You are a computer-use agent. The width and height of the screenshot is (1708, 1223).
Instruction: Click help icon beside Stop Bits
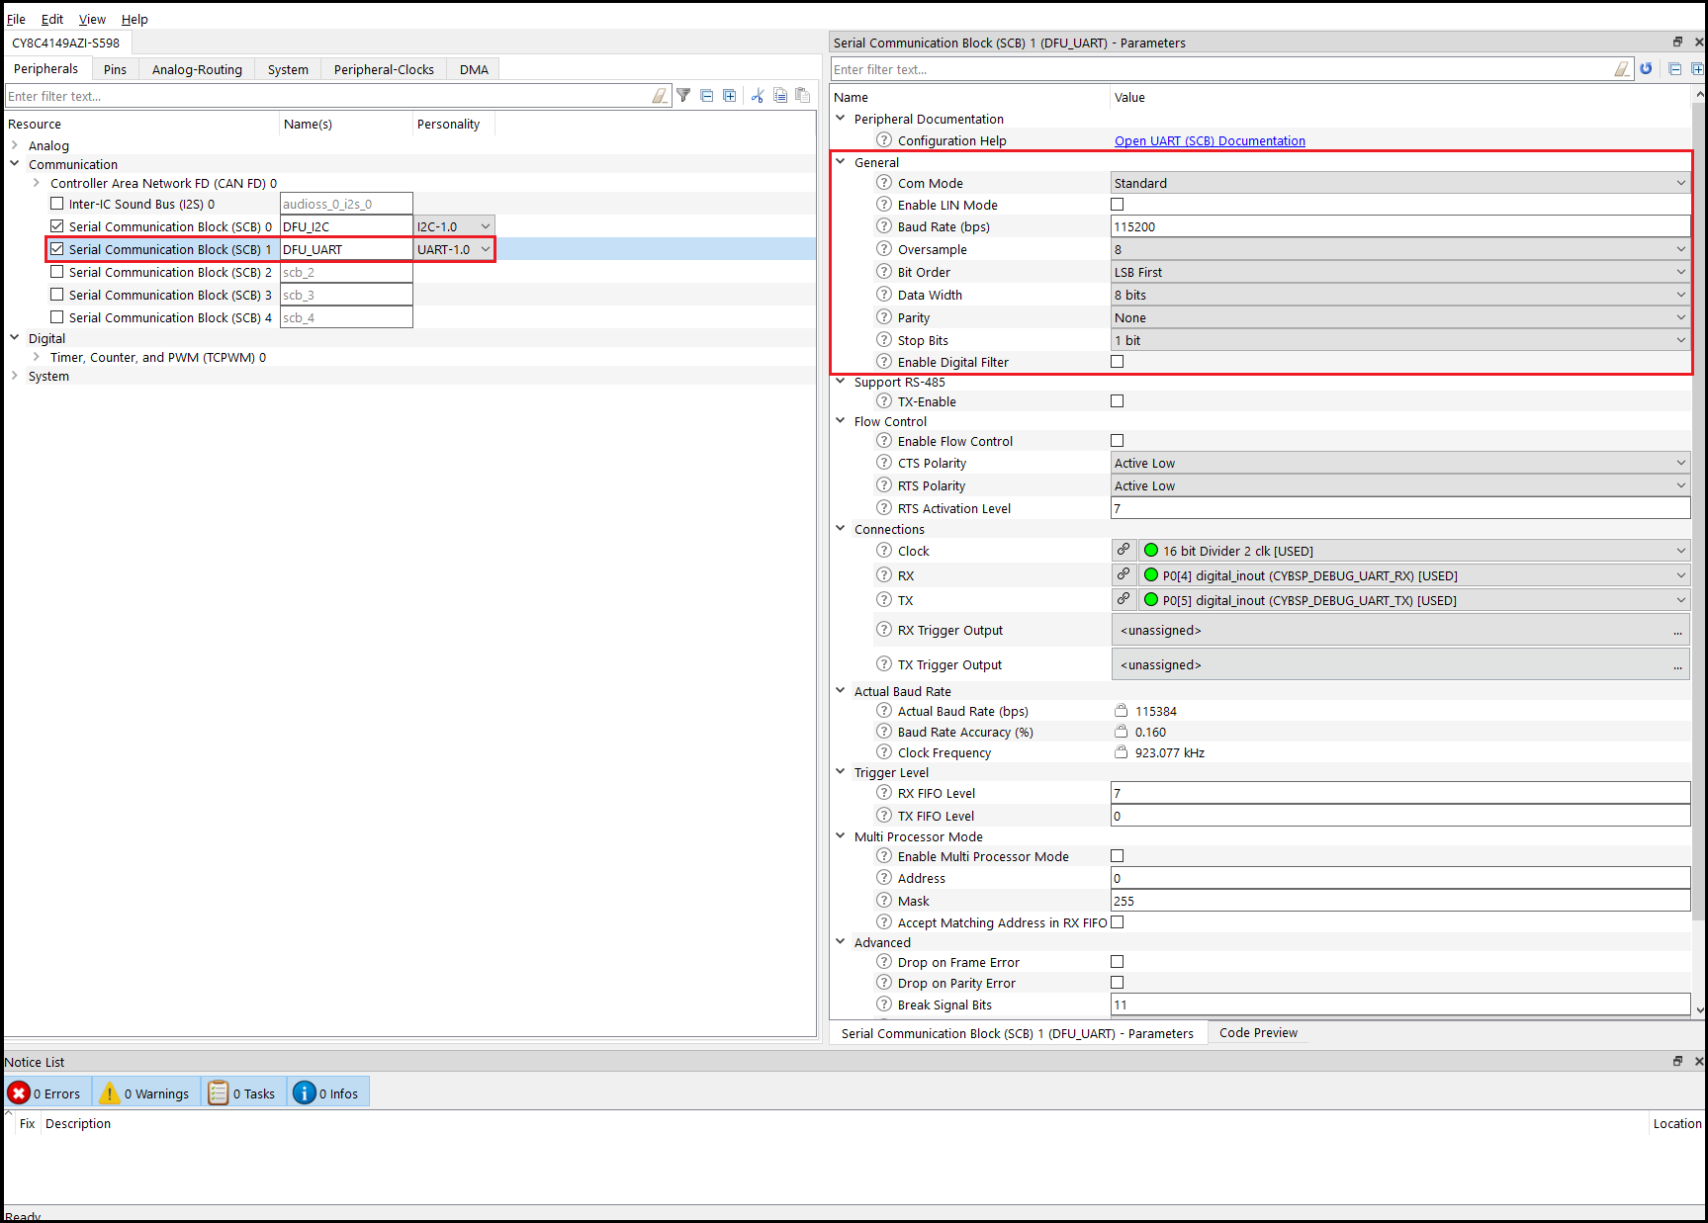[884, 340]
